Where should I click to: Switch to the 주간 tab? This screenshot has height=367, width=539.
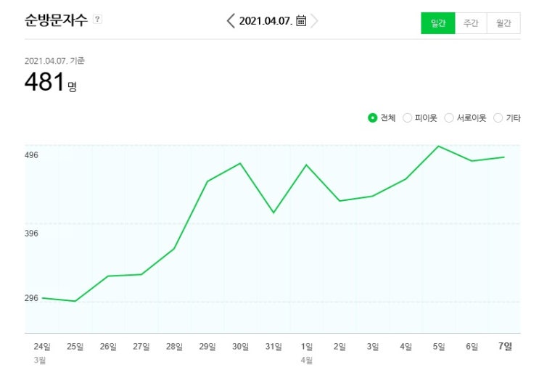(x=471, y=23)
